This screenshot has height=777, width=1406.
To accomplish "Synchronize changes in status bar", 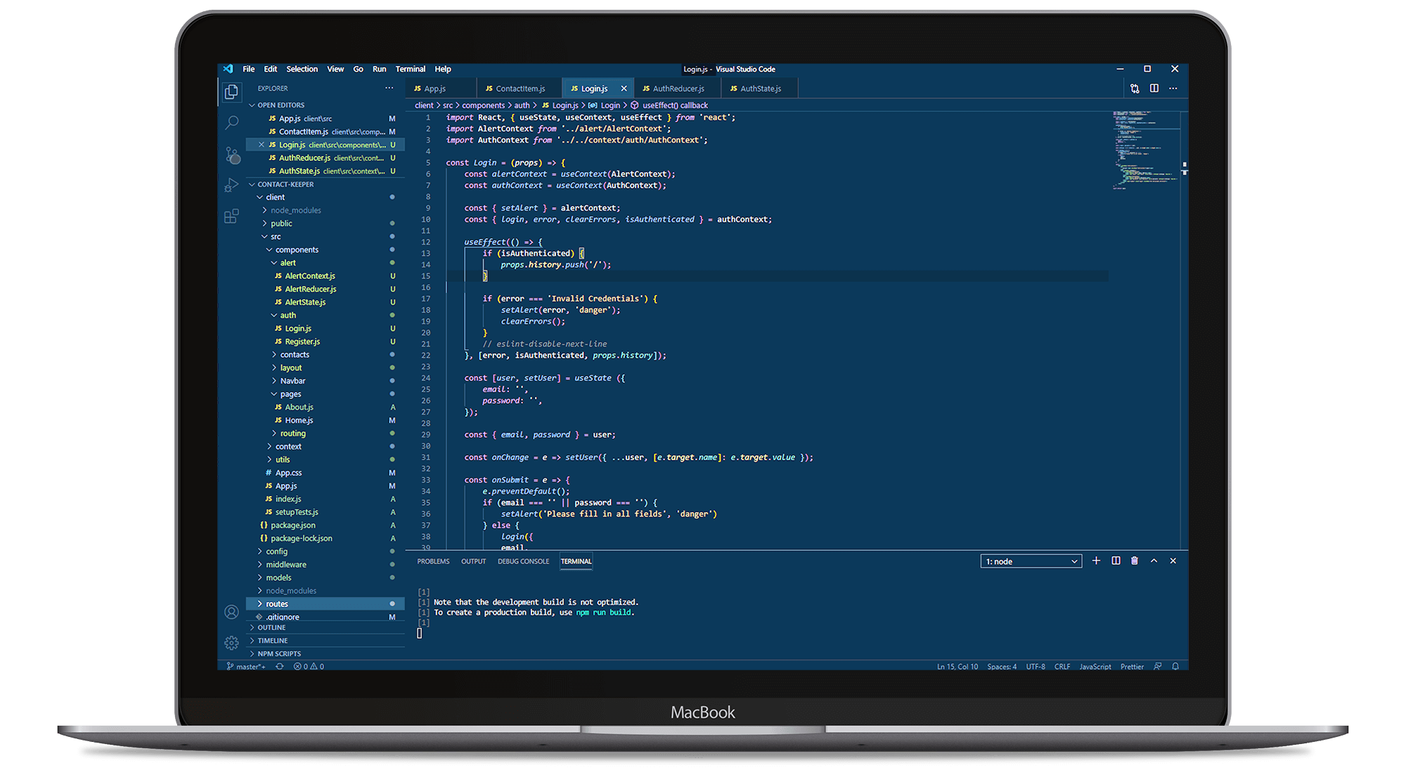I will 280,667.
